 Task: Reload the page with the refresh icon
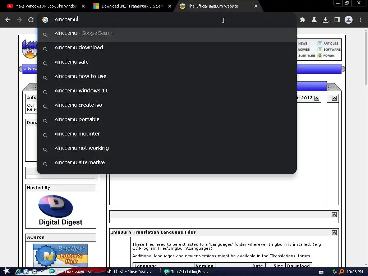pyautogui.click(x=31, y=20)
